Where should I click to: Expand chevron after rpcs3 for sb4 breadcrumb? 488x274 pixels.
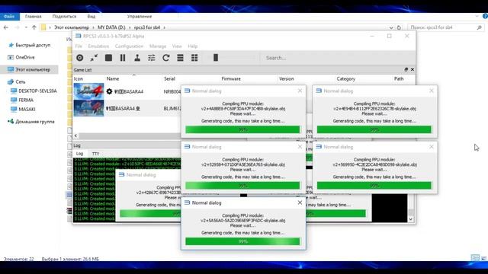(x=164, y=27)
